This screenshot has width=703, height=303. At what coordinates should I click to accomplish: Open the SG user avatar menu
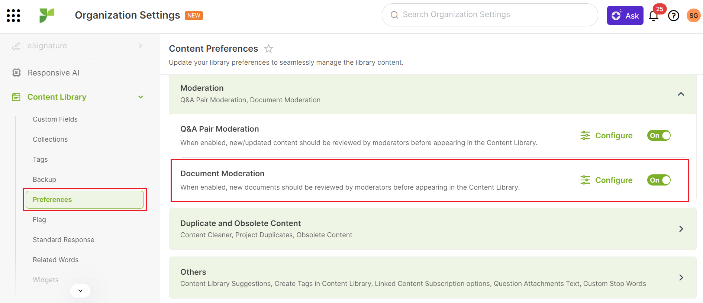coord(693,16)
